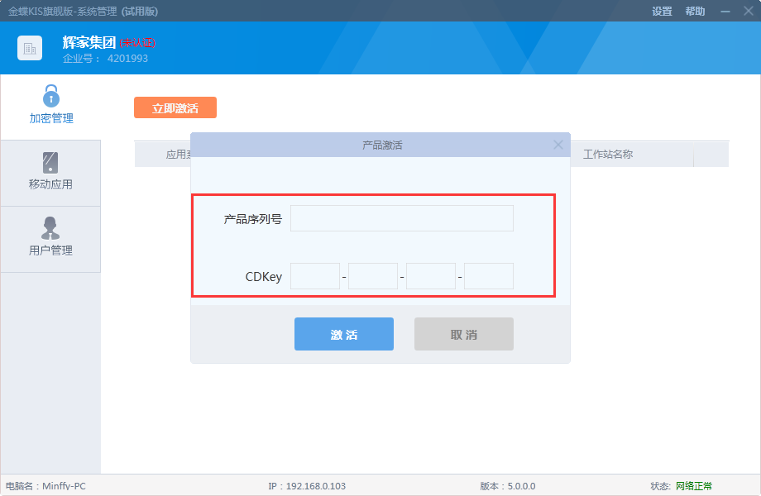The width and height of the screenshot is (761, 496).
Task: Open the 设置 menu in title bar
Action: [x=662, y=11]
